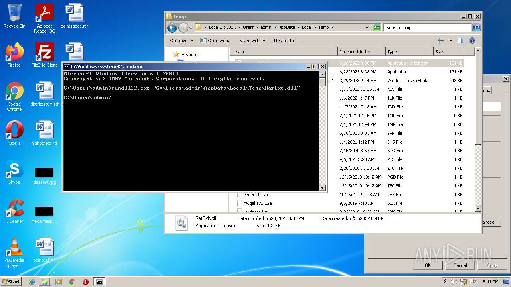Switch to cmd.exe taskbar button
Viewport: 511px width, 287px height.
[99, 282]
